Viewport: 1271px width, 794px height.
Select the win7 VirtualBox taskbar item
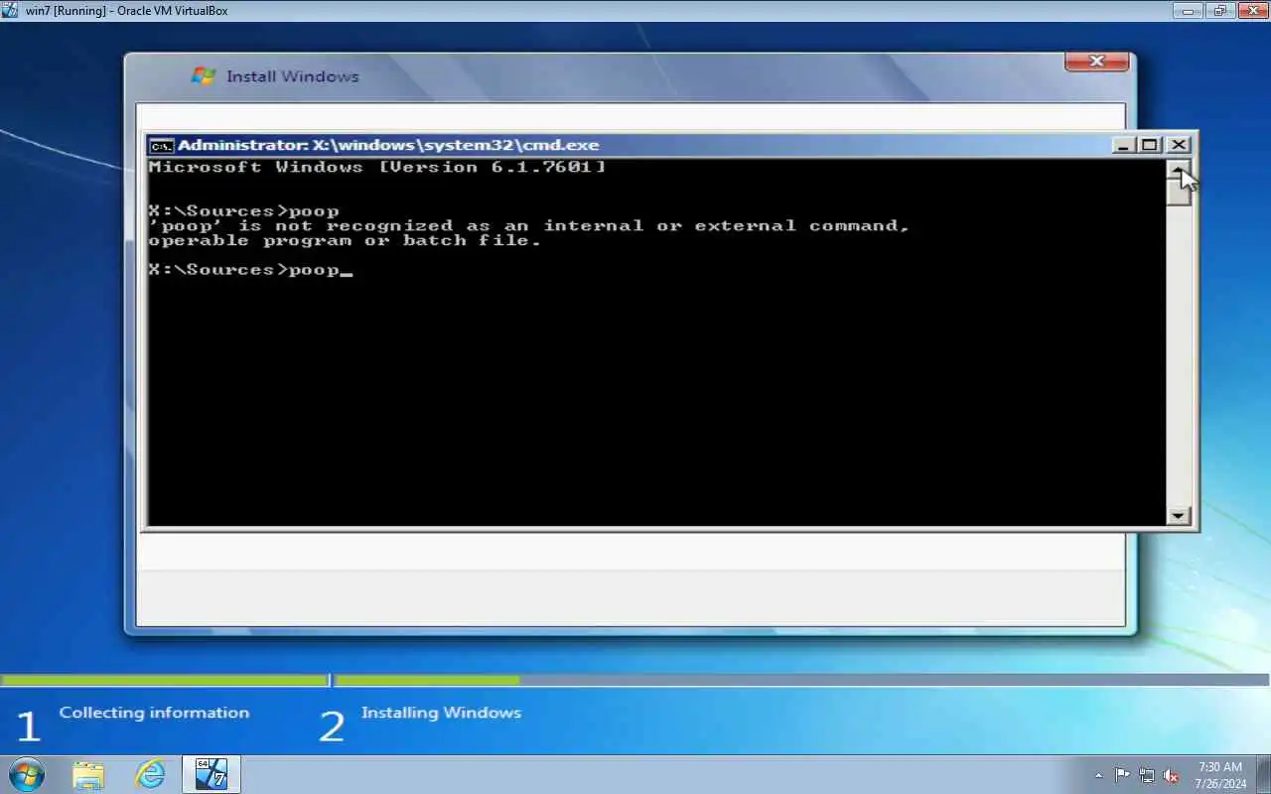pyautogui.click(x=212, y=774)
